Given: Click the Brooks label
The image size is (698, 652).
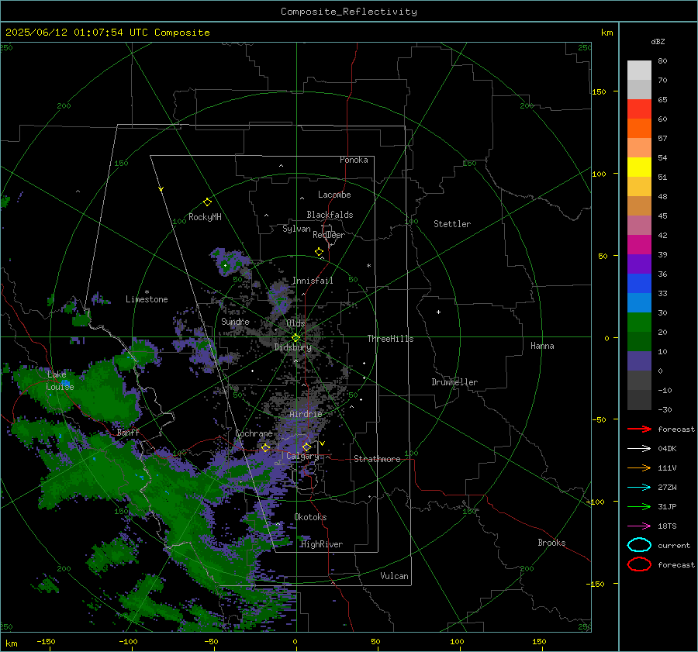Looking at the screenshot, I should [551, 543].
